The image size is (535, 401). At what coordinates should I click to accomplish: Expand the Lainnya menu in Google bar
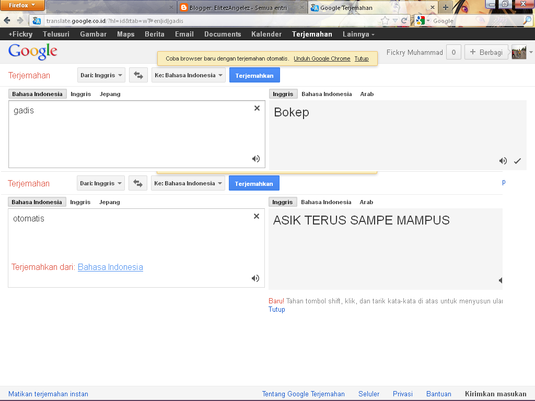pyautogui.click(x=358, y=34)
